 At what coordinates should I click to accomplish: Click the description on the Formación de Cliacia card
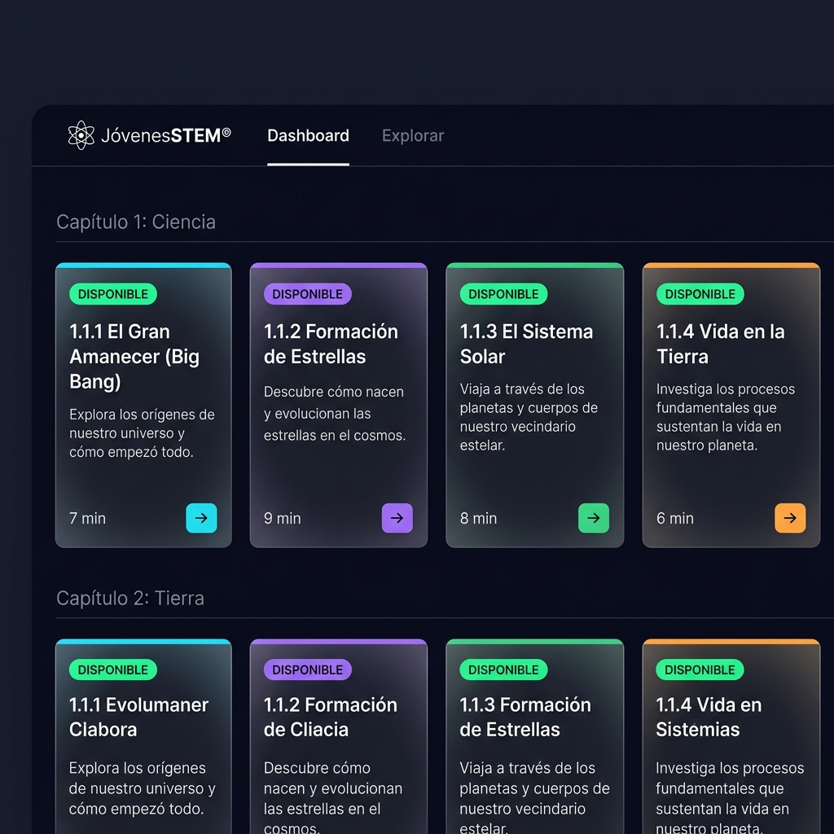coord(333,797)
